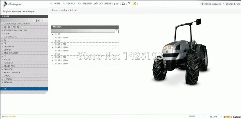
Task: Click the Lamborghini logo
Action: point(12,4)
